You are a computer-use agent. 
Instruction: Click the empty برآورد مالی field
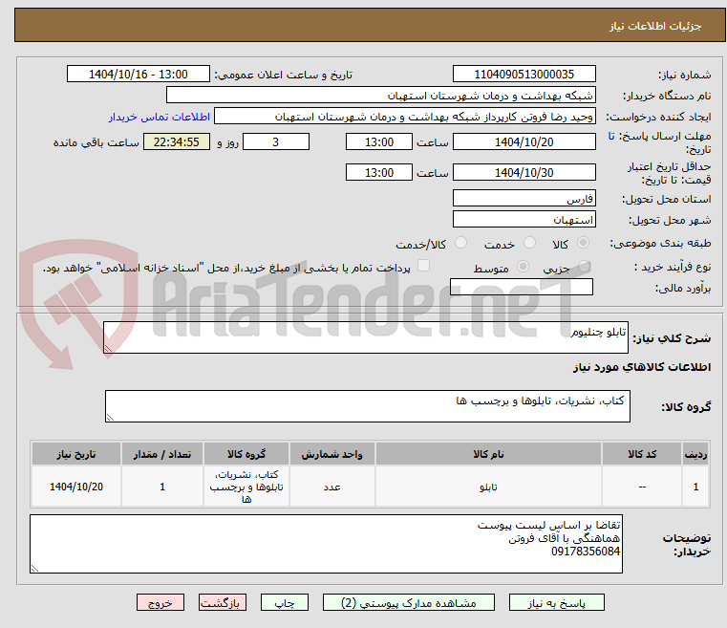pyautogui.click(x=522, y=287)
